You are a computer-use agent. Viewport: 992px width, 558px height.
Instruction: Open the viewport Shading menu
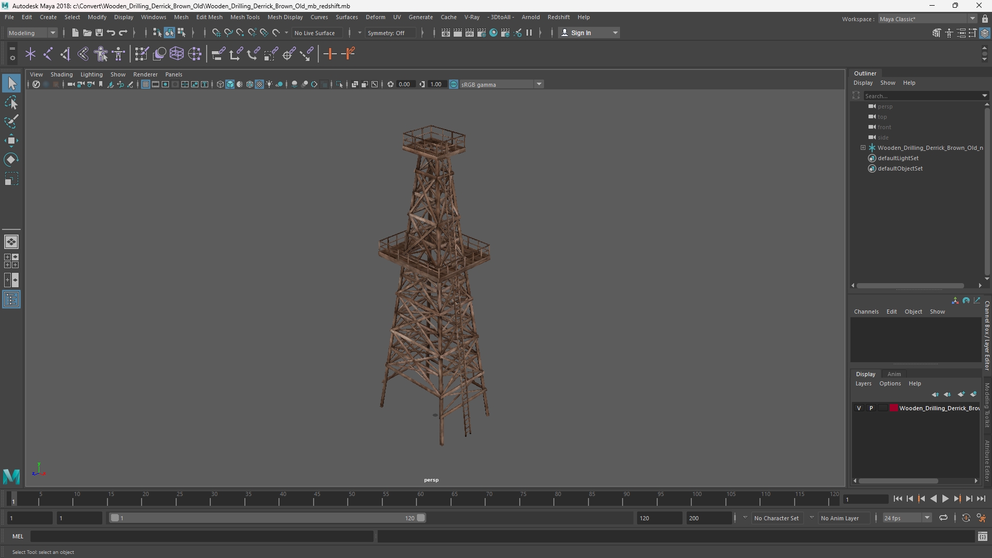click(x=61, y=74)
